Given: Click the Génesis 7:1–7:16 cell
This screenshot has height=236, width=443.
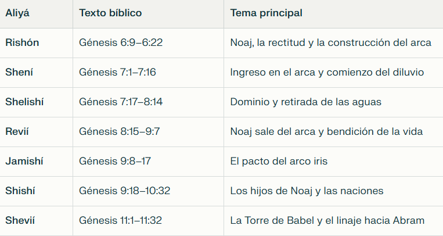Looking at the screenshot, I should 118,72.
